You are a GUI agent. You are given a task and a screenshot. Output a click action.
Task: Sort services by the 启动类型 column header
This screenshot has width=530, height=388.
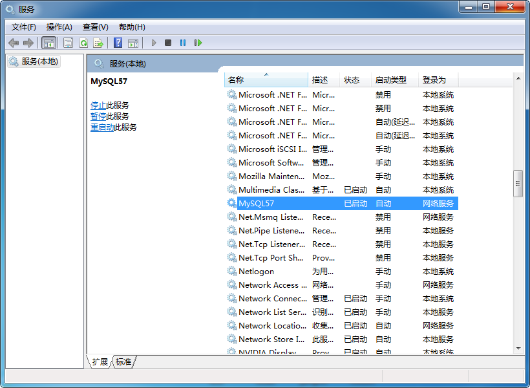coord(394,80)
